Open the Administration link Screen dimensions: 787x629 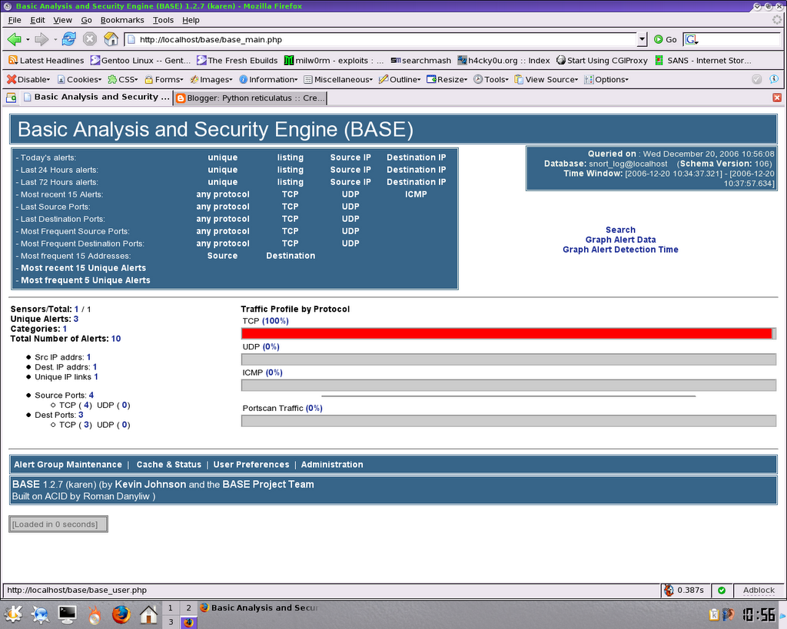pos(332,465)
